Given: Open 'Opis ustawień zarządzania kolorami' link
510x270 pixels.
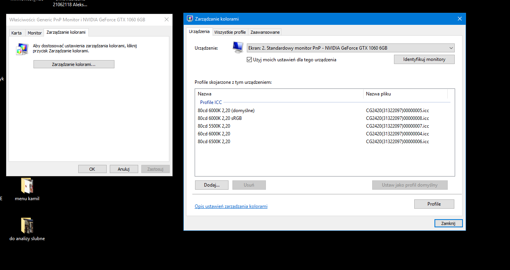Looking at the screenshot, I should [x=231, y=206].
